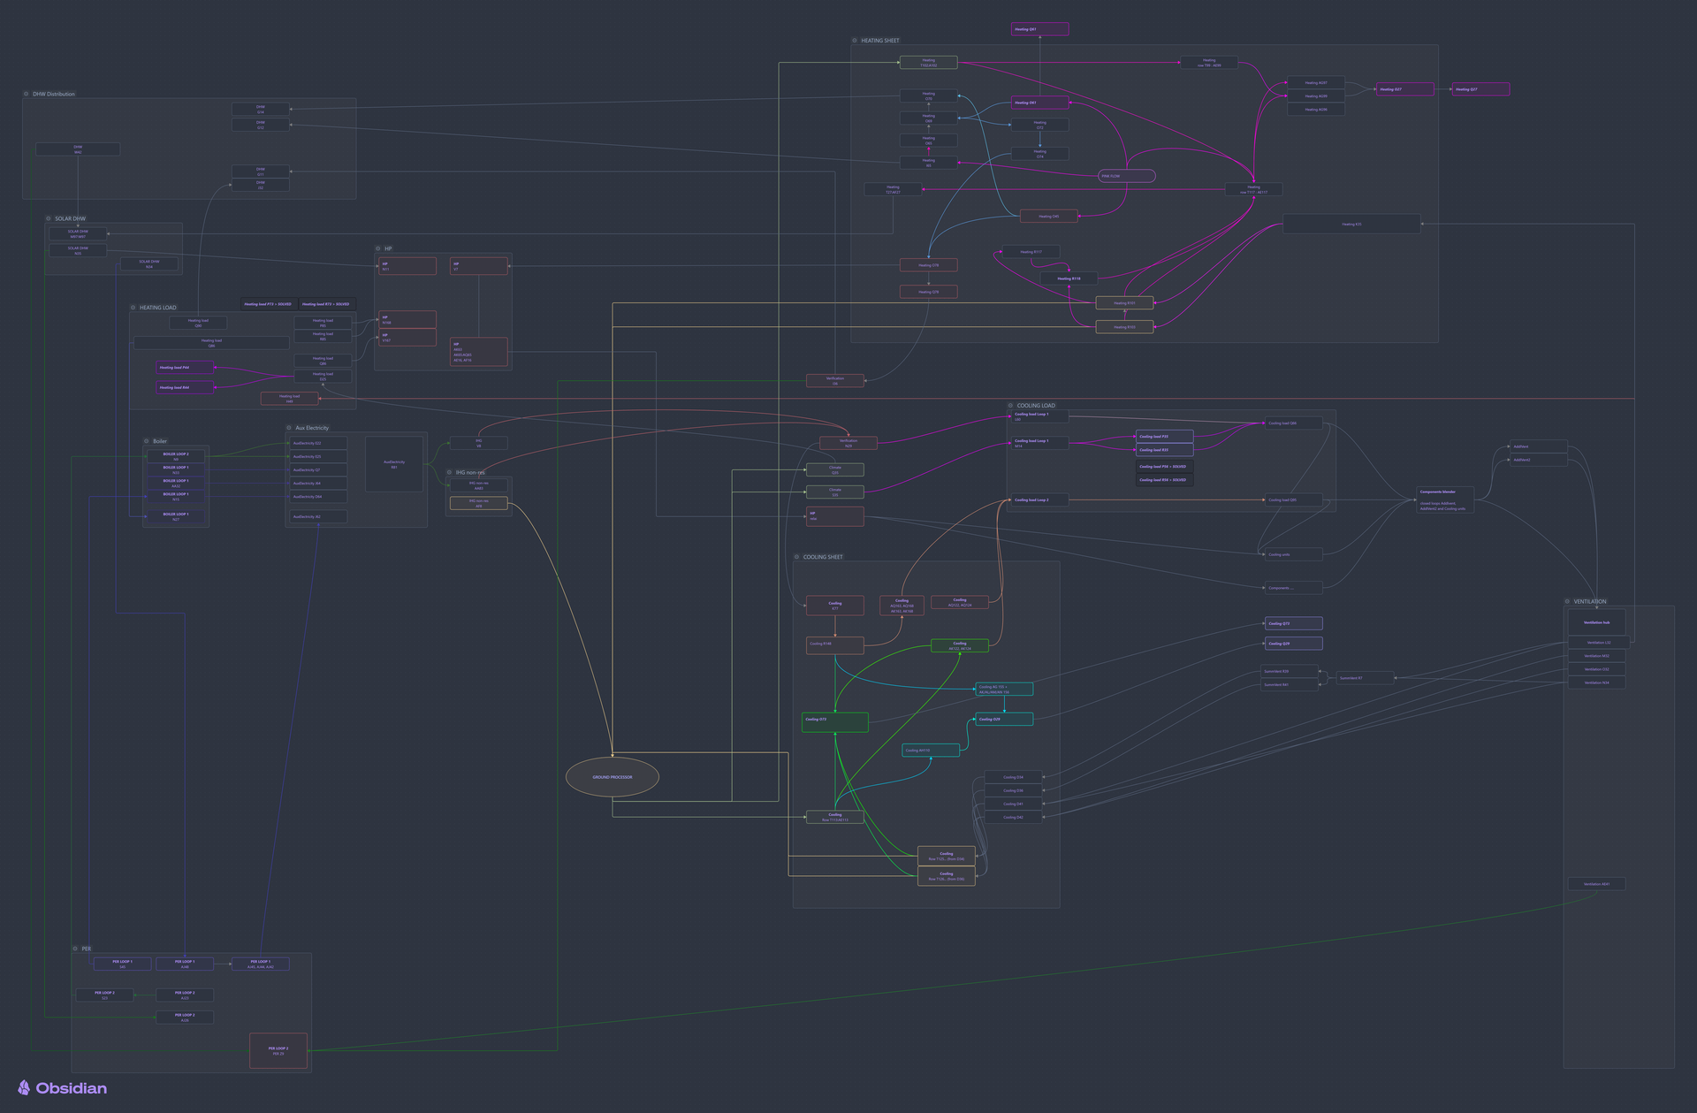Click the icon beside VENTILATION group label
Image resolution: width=1697 pixels, height=1113 pixels.
coord(1567,601)
